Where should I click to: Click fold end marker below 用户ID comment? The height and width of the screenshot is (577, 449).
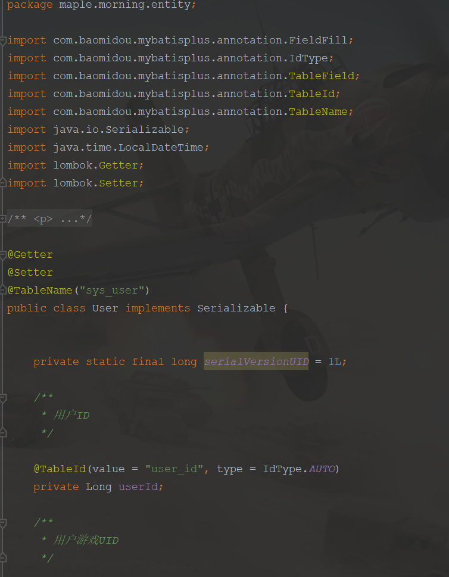pyautogui.click(x=3, y=433)
